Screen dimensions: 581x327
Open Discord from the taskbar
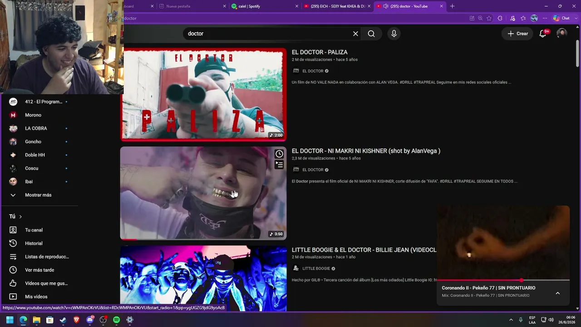90,320
